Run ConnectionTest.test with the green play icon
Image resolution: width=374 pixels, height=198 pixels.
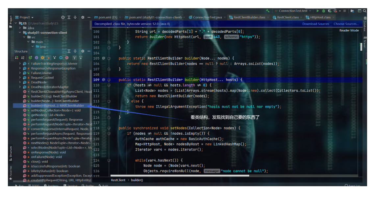[x=318, y=11]
